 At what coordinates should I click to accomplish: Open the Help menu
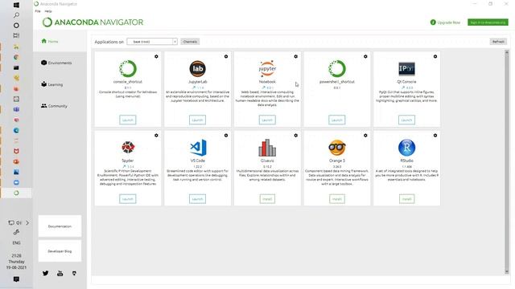[x=48, y=11]
